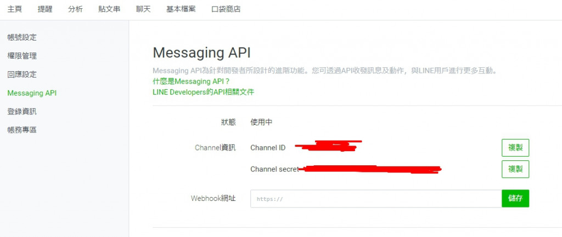Viewport: 562px width, 237px height.
Task: Click the 使用中 status text
Action: coord(261,122)
